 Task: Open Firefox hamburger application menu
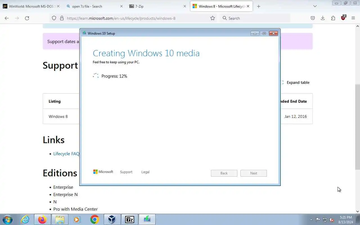[x=353, y=18]
